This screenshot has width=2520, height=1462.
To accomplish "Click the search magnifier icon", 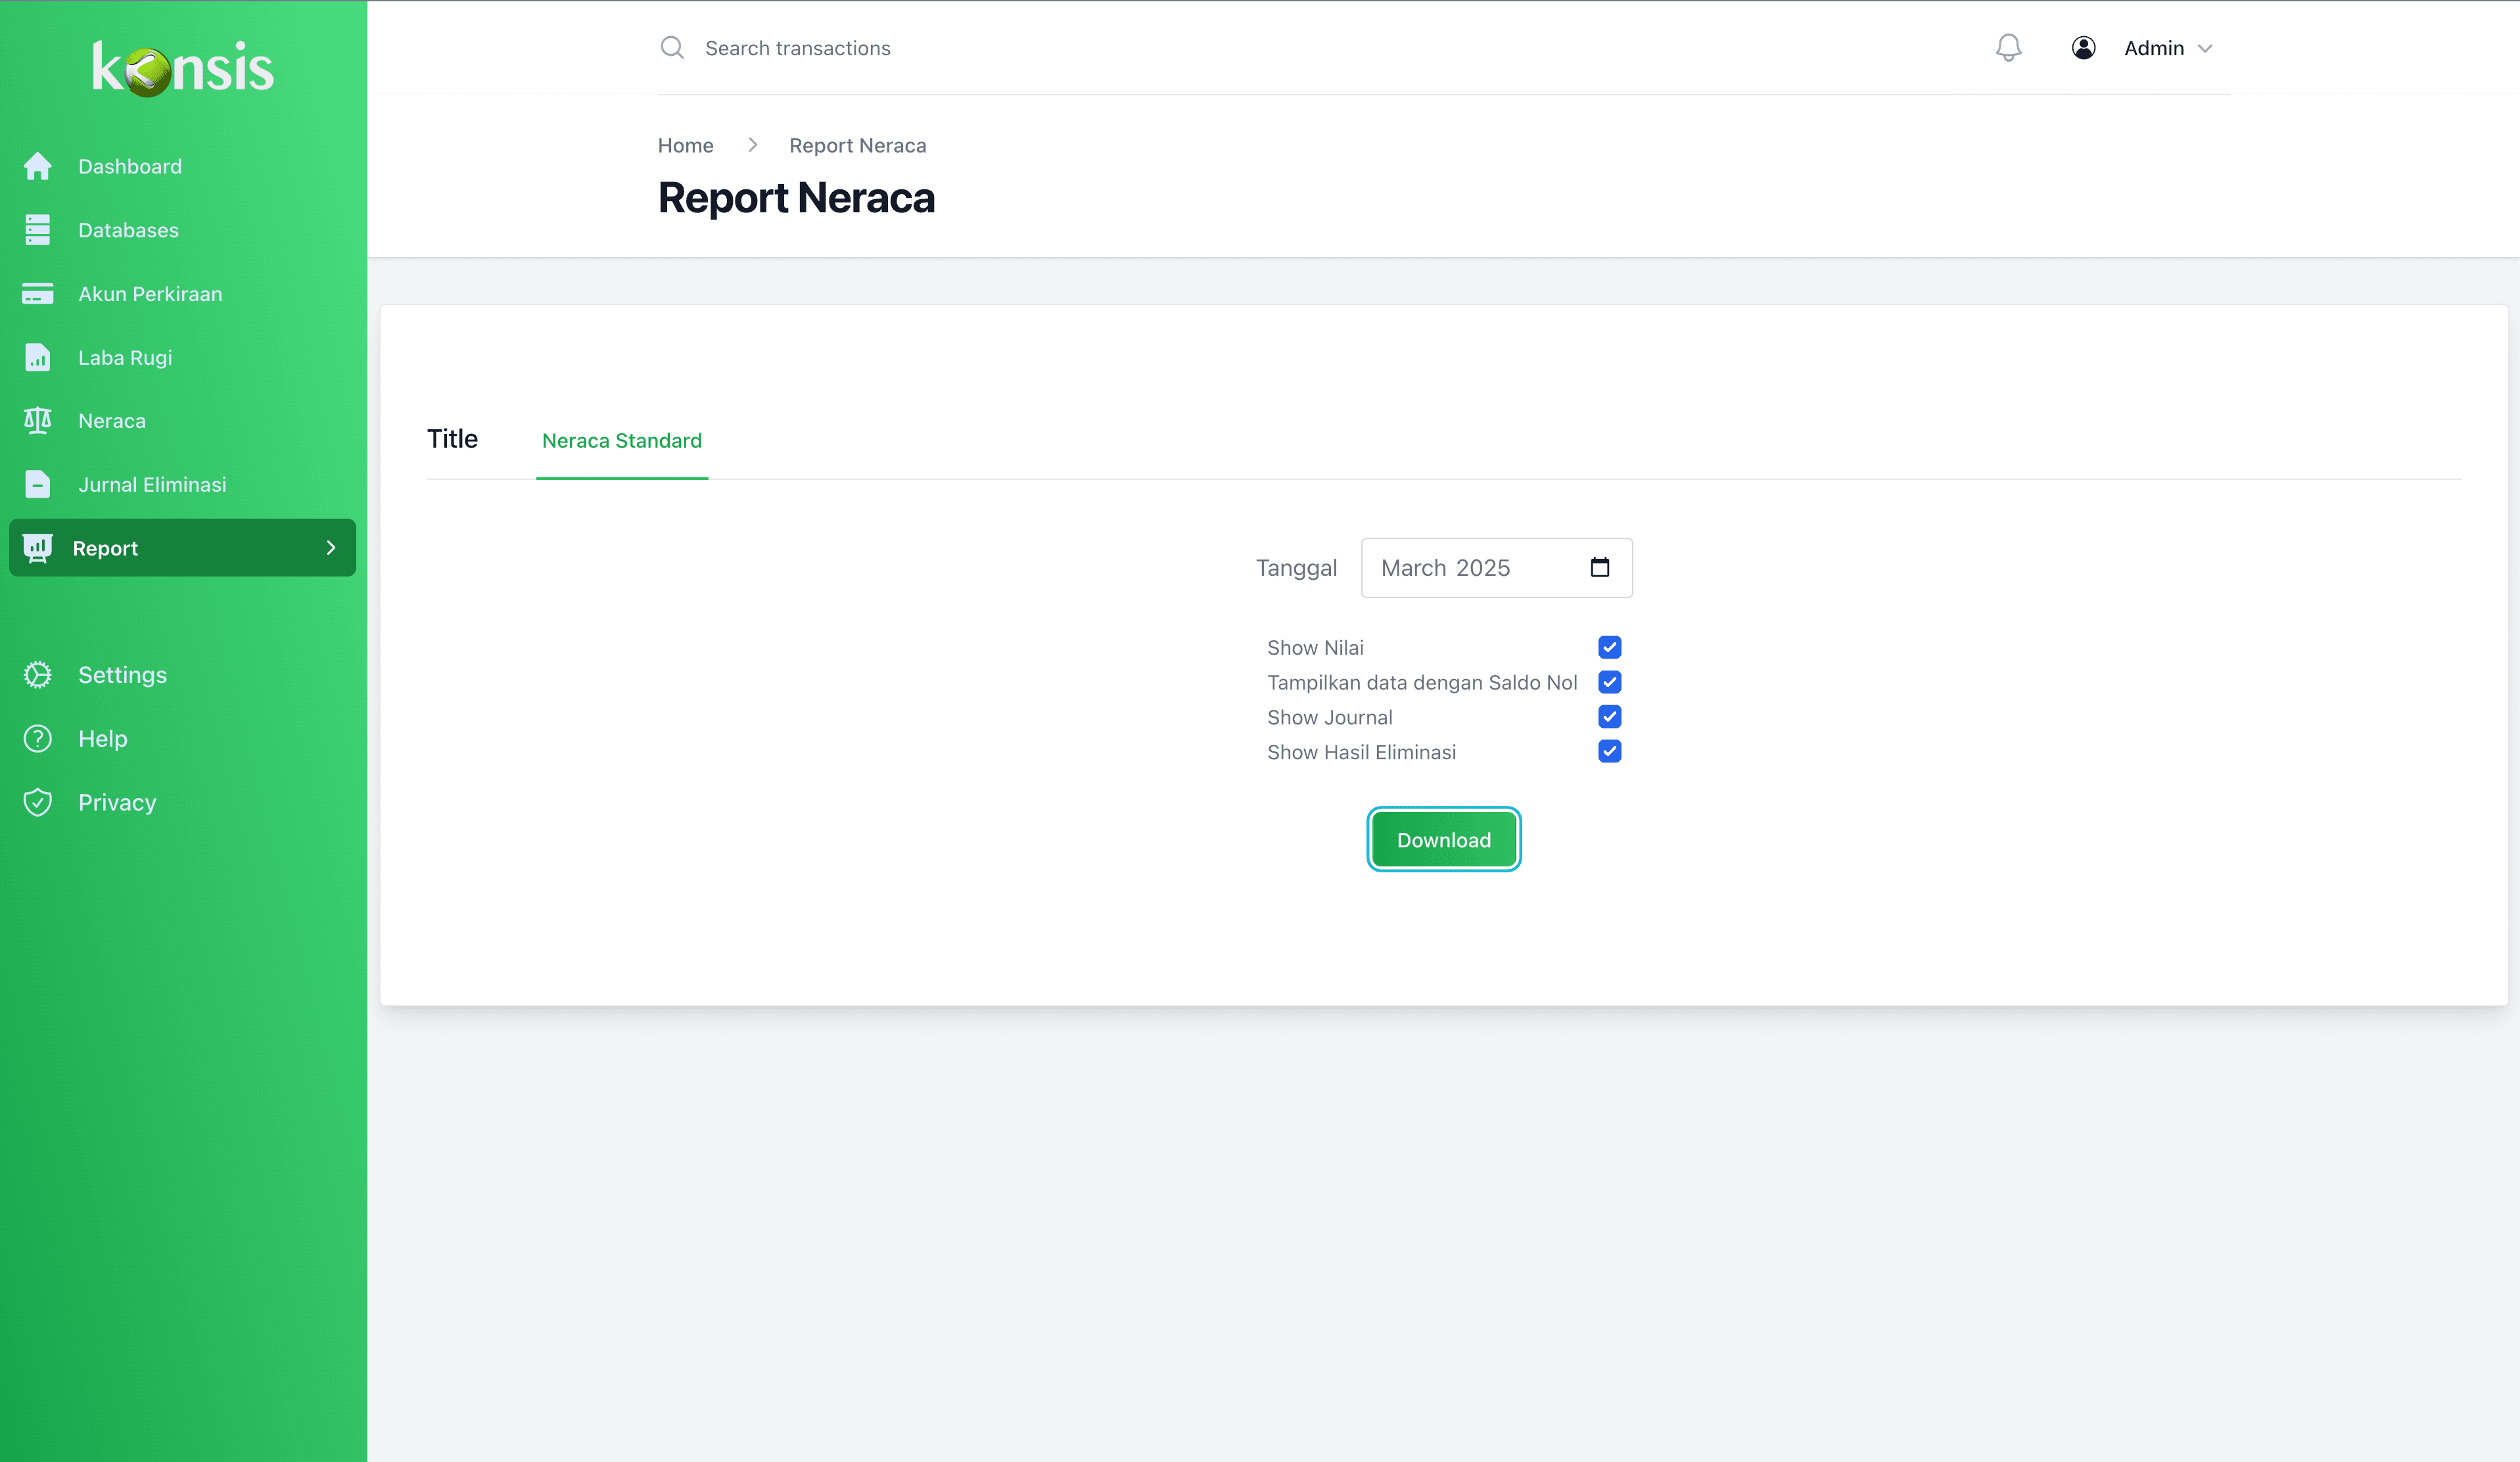I will tap(672, 47).
